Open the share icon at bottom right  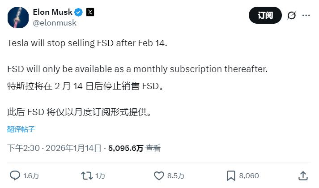pyautogui.click(x=303, y=175)
